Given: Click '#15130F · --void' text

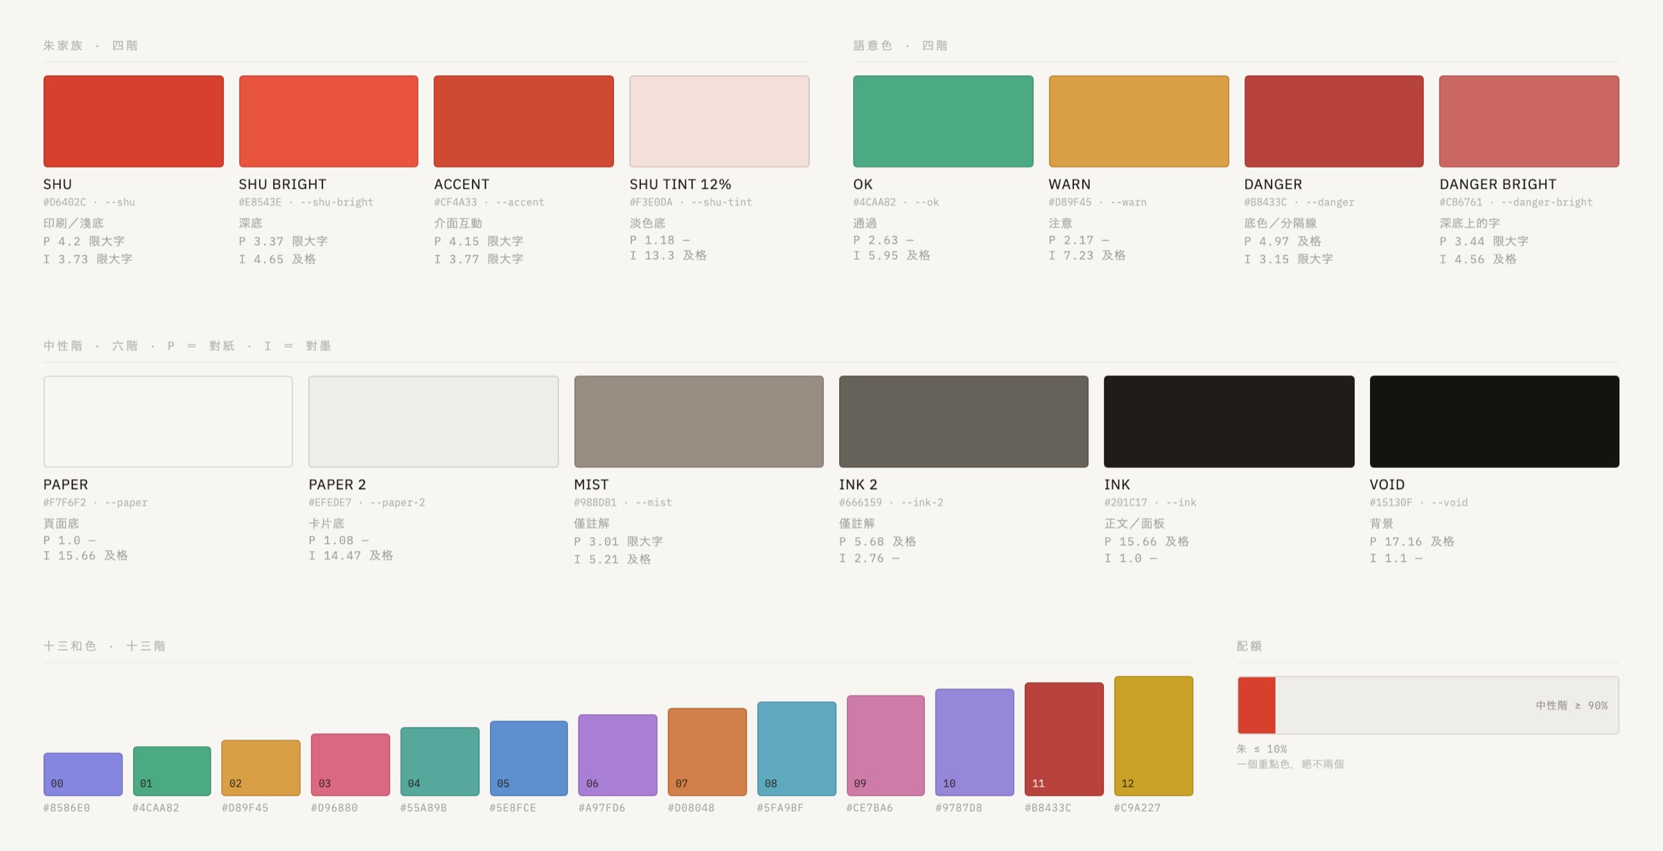Looking at the screenshot, I should click(1418, 503).
